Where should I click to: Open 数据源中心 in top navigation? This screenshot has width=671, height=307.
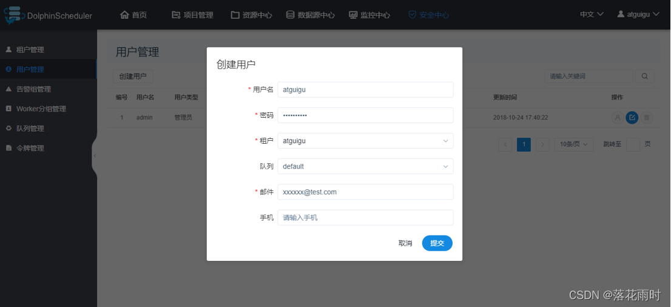pos(310,15)
